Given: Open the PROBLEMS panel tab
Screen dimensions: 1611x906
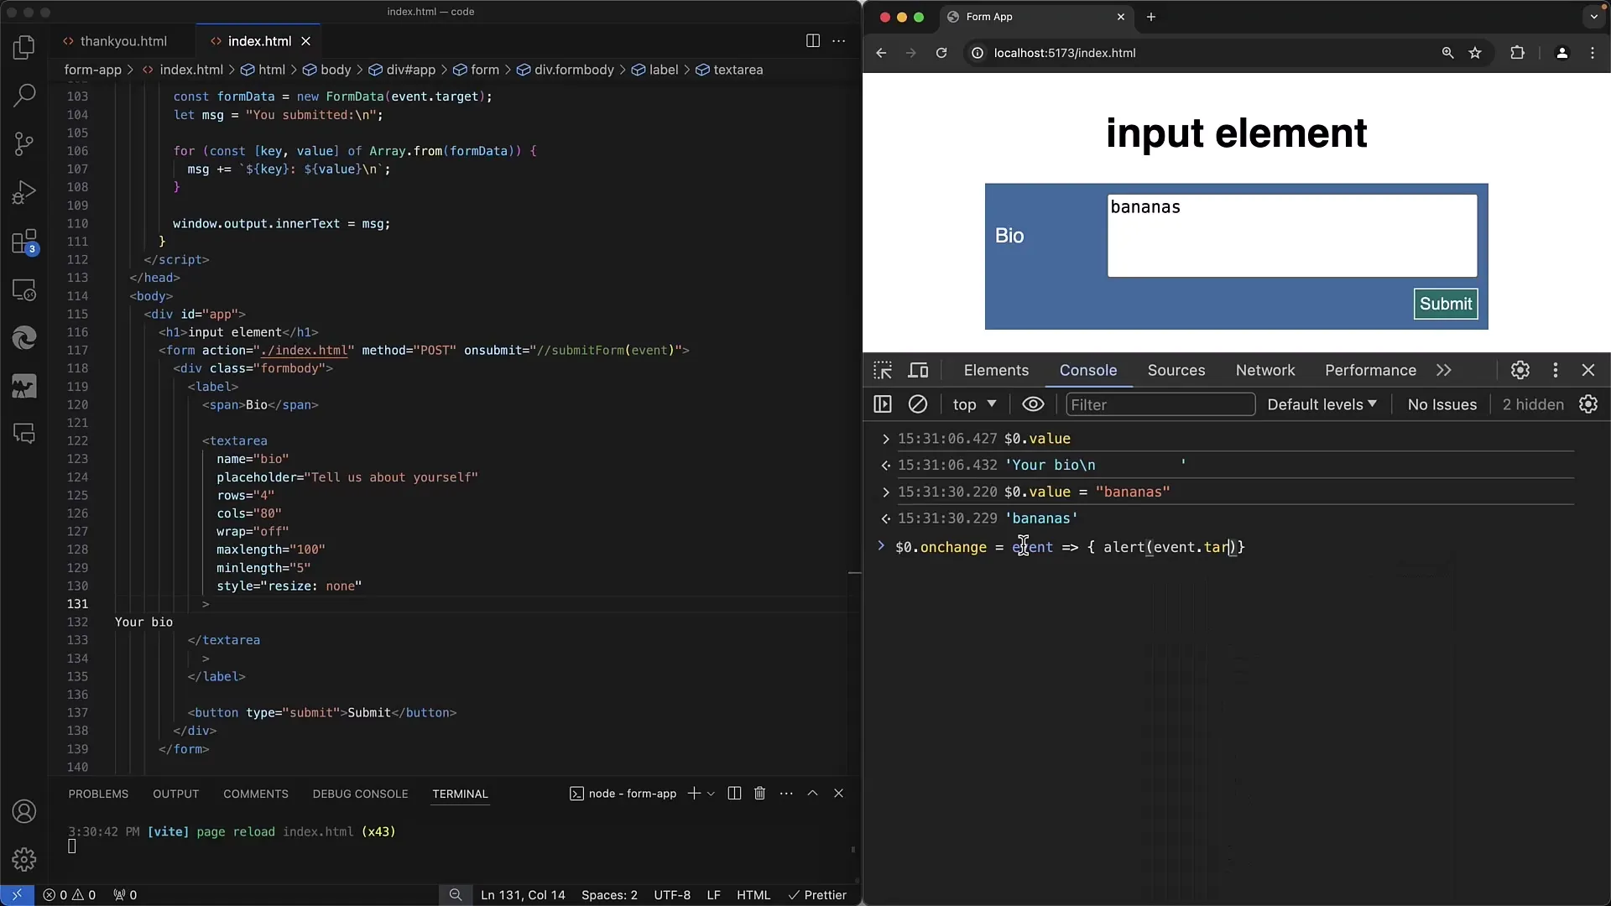Looking at the screenshot, I should pyautogui.click(x=98, y=794).
